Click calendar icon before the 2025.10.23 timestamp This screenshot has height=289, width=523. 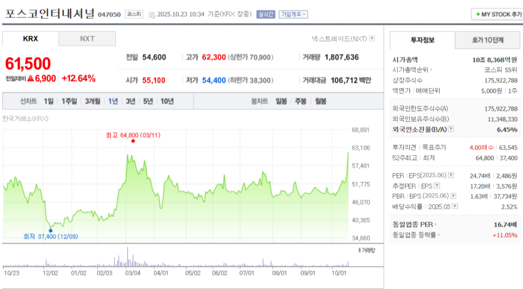tap(152, 15)
